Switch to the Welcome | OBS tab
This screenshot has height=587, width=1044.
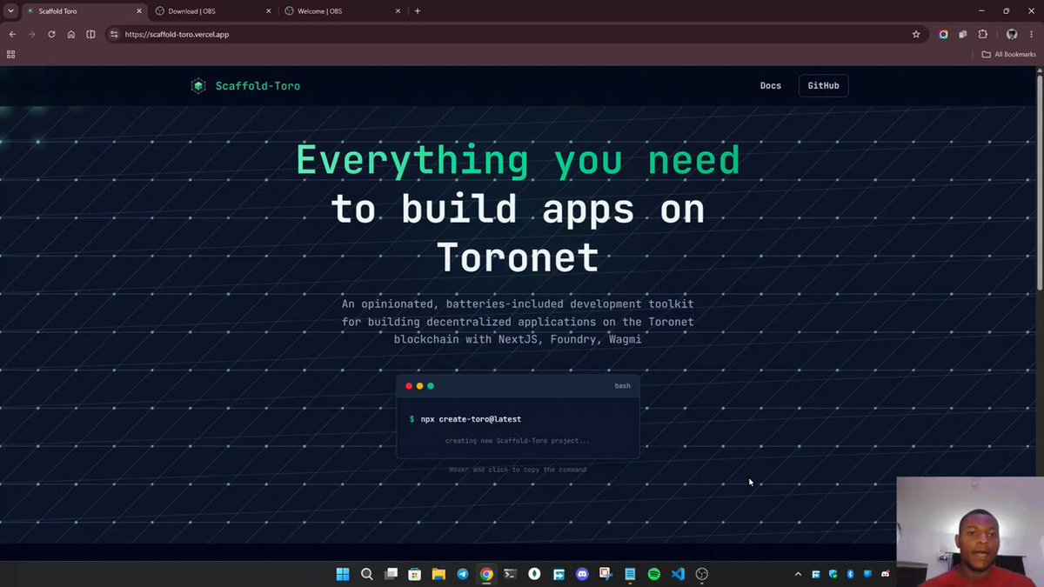point(344,11)
